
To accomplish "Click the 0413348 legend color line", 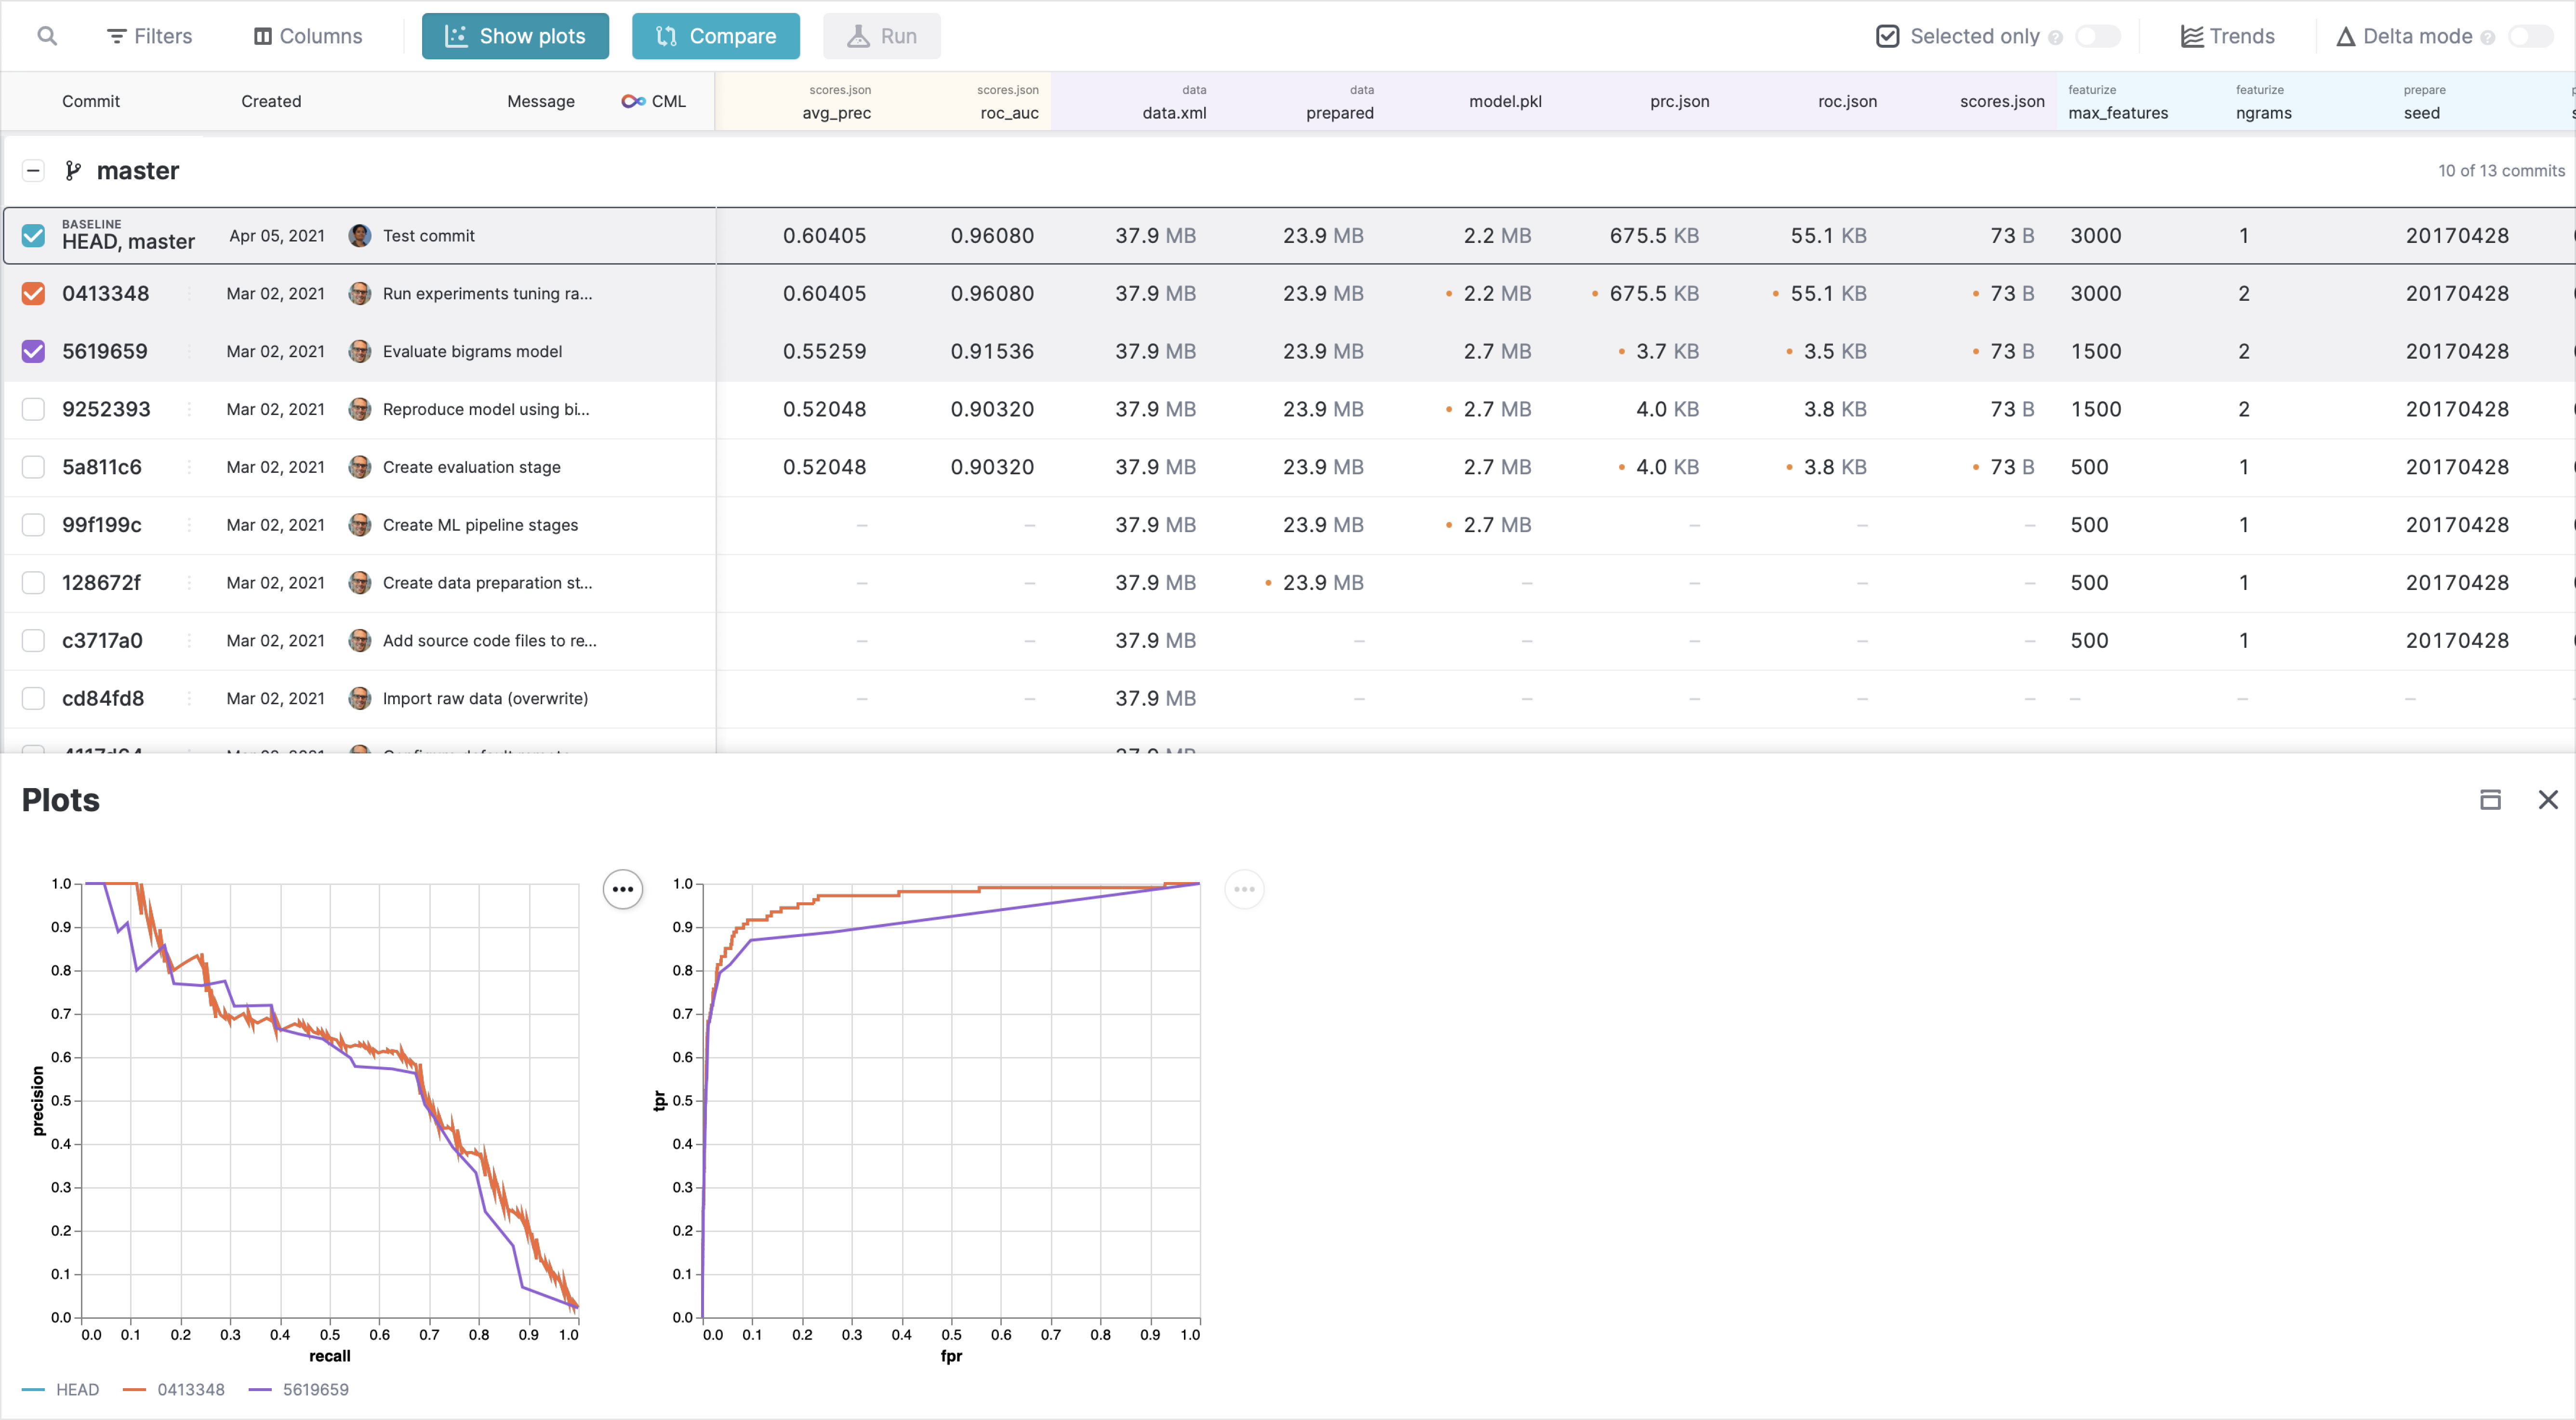I will [x=134, y=1390].
